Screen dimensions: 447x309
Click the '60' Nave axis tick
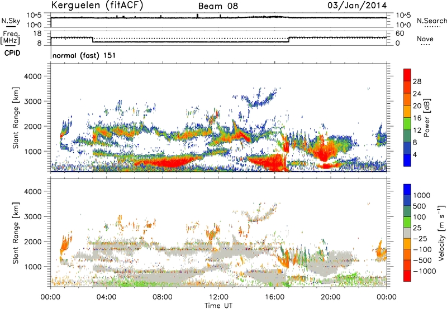(x=400, y=33)
